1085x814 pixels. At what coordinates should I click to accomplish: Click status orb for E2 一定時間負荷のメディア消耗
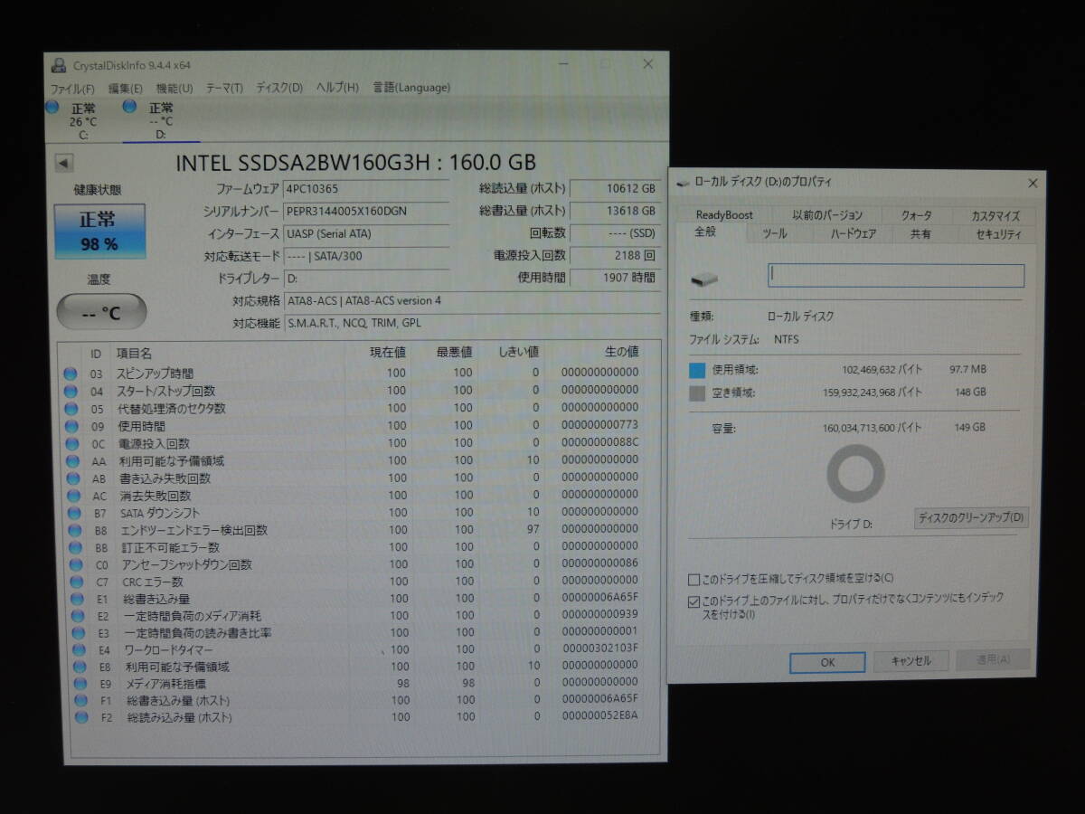79,616
